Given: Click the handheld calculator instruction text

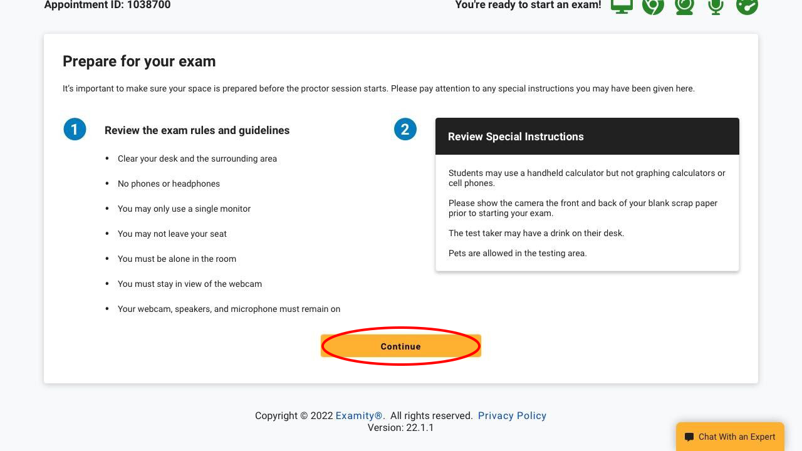Looking at the screenshot, I should coord(587,178).
